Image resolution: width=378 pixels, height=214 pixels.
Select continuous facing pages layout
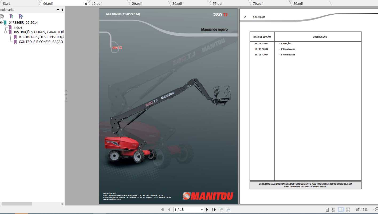click(x=348, y=209)
